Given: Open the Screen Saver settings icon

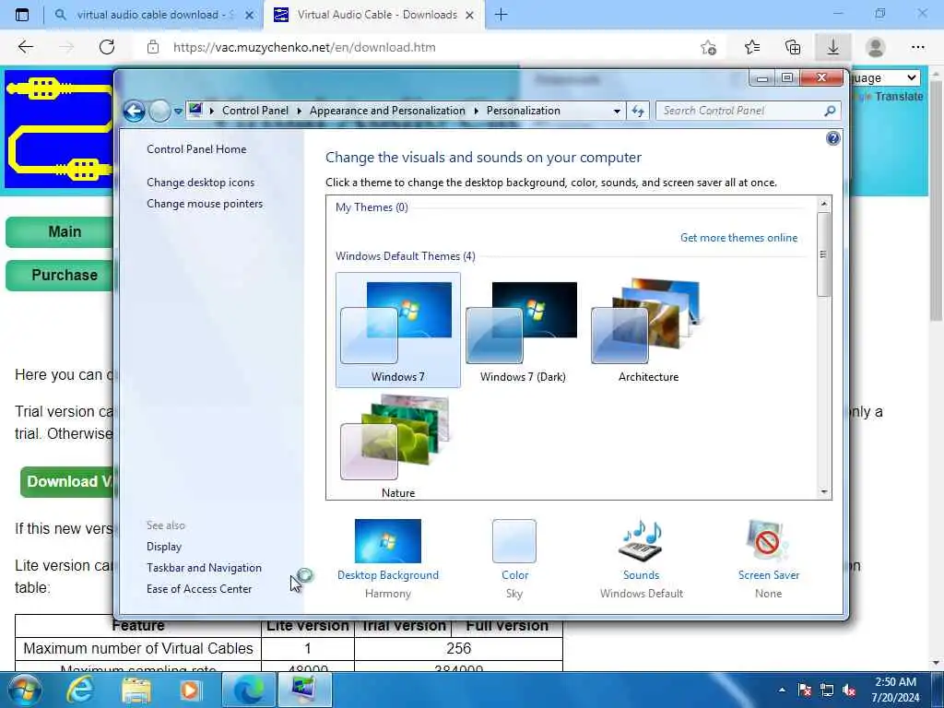Looking at the screenshot, I should pyautogui.click(x=768, y=540).
